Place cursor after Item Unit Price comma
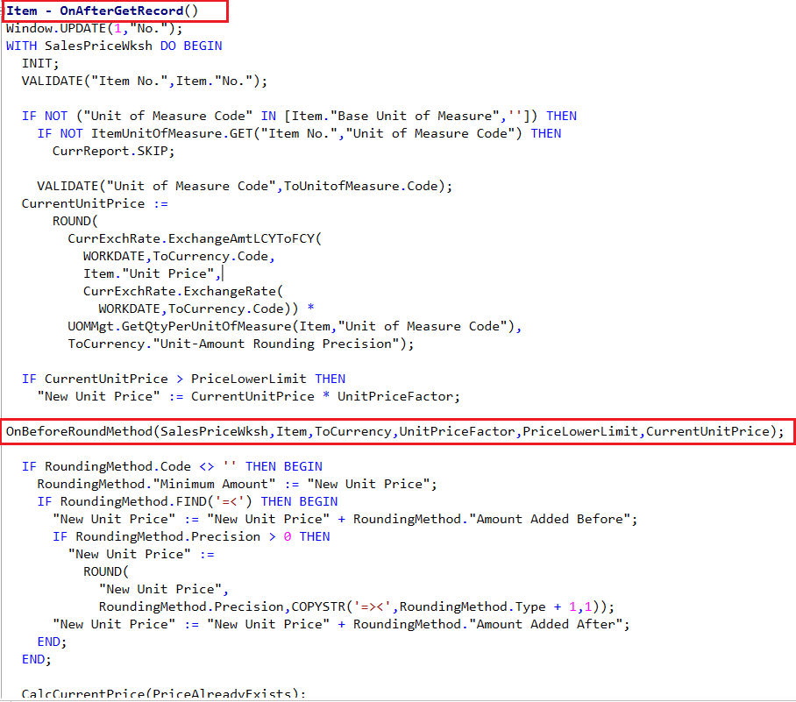 (224, 273)
